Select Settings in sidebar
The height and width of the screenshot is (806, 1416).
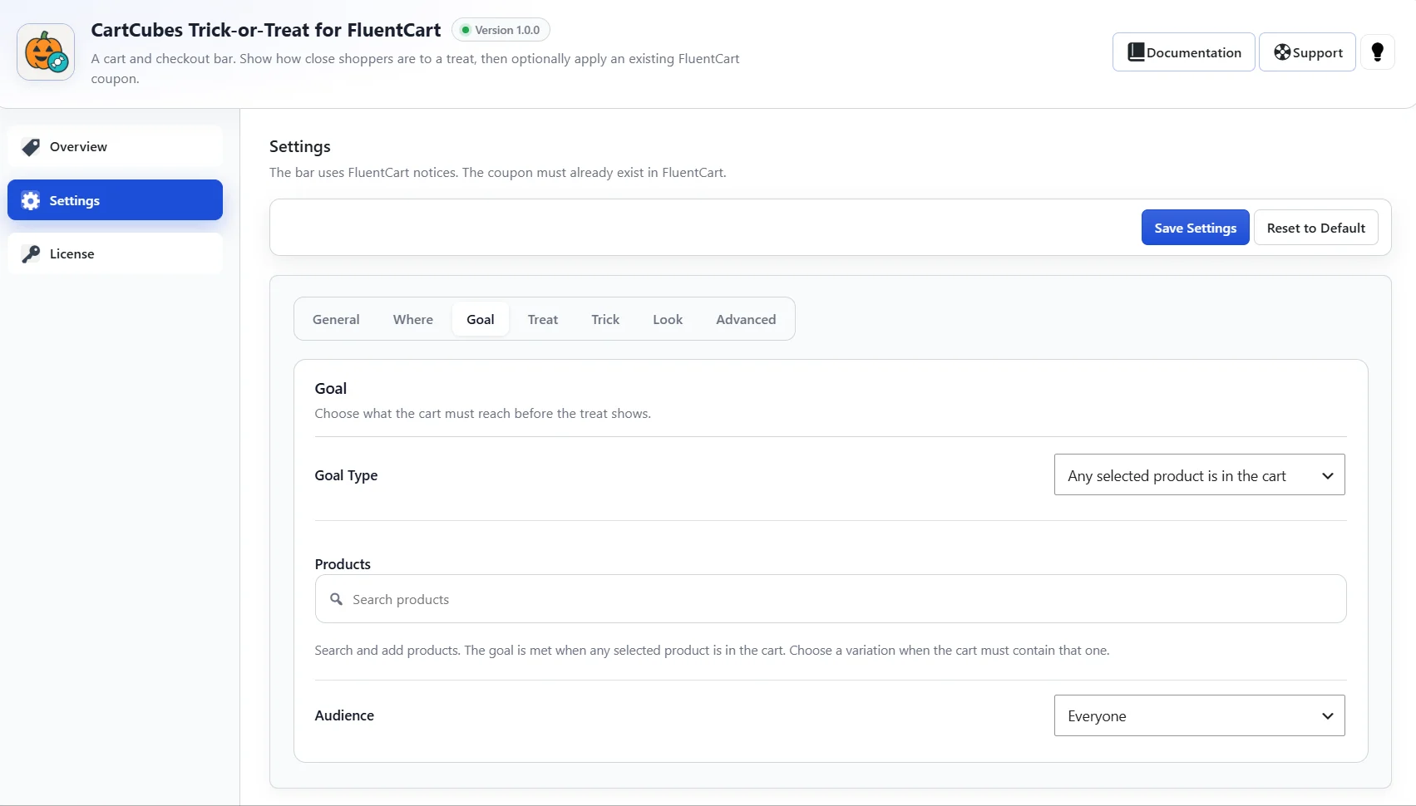click(115, 200)
